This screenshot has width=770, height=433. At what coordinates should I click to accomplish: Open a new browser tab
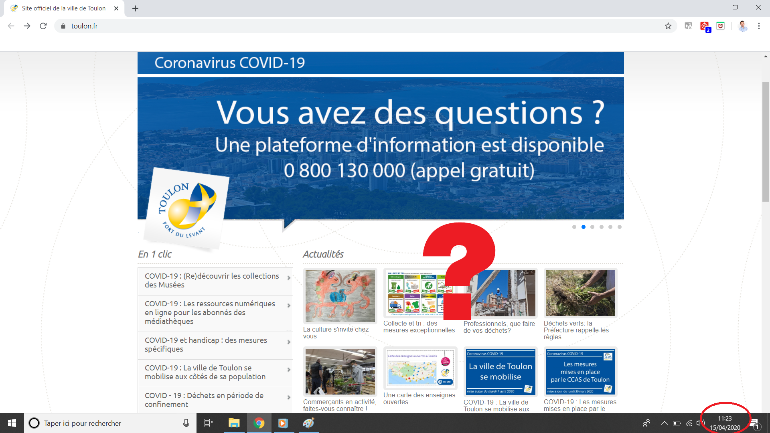[x=135, y=8]
